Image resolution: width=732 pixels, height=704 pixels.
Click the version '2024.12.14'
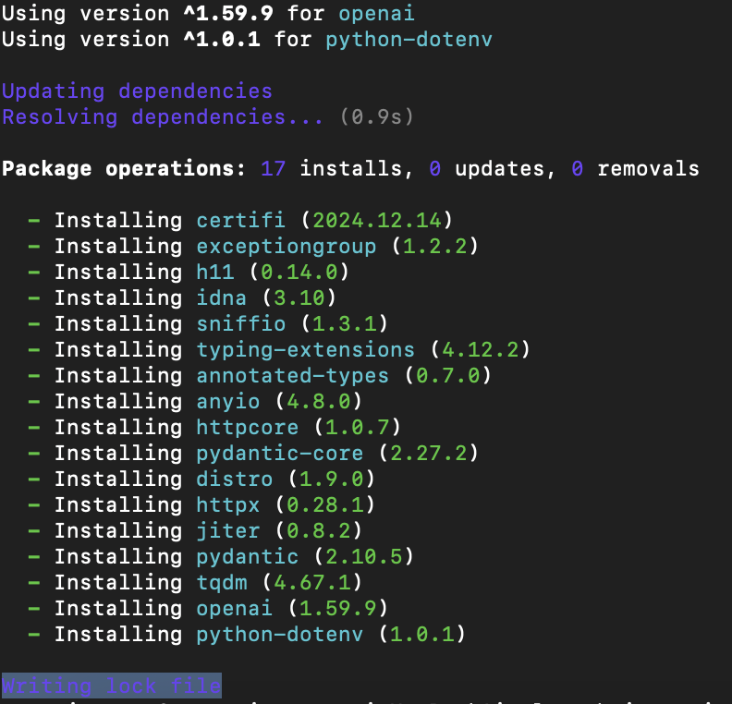377,221
